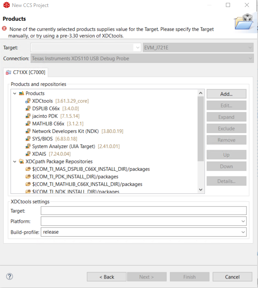Click the C71XX tab icon
Screen dimensions: 258x288
click(9, 72)
